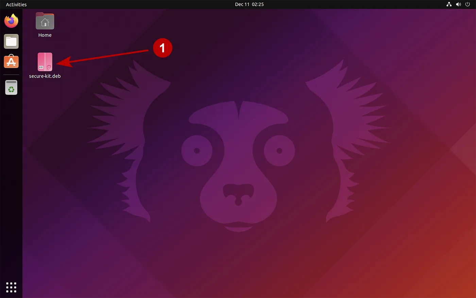Viewport: 476px width, 298px height.
Task: Click the secure-kit.deb filename label
Action: point(45,76)
